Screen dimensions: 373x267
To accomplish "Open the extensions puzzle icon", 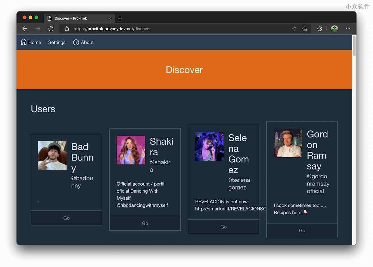I will click(320, 29).
